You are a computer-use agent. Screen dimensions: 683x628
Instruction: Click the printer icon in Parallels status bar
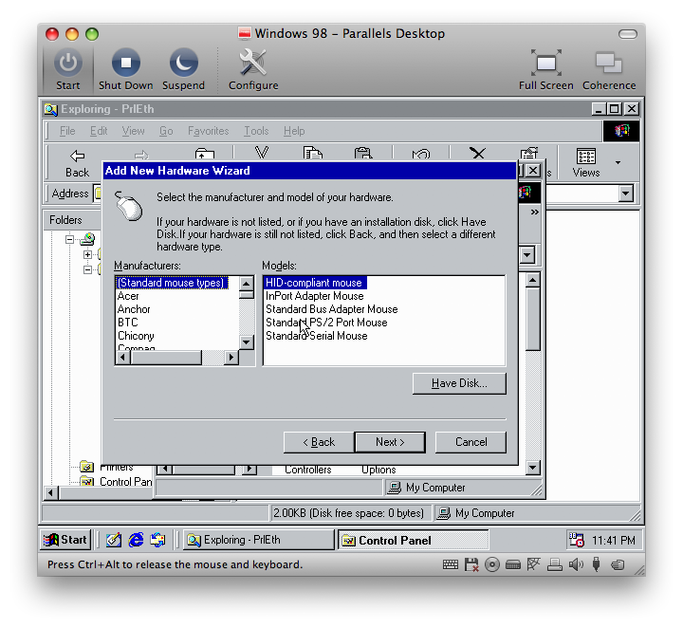[x=555, y=564]
